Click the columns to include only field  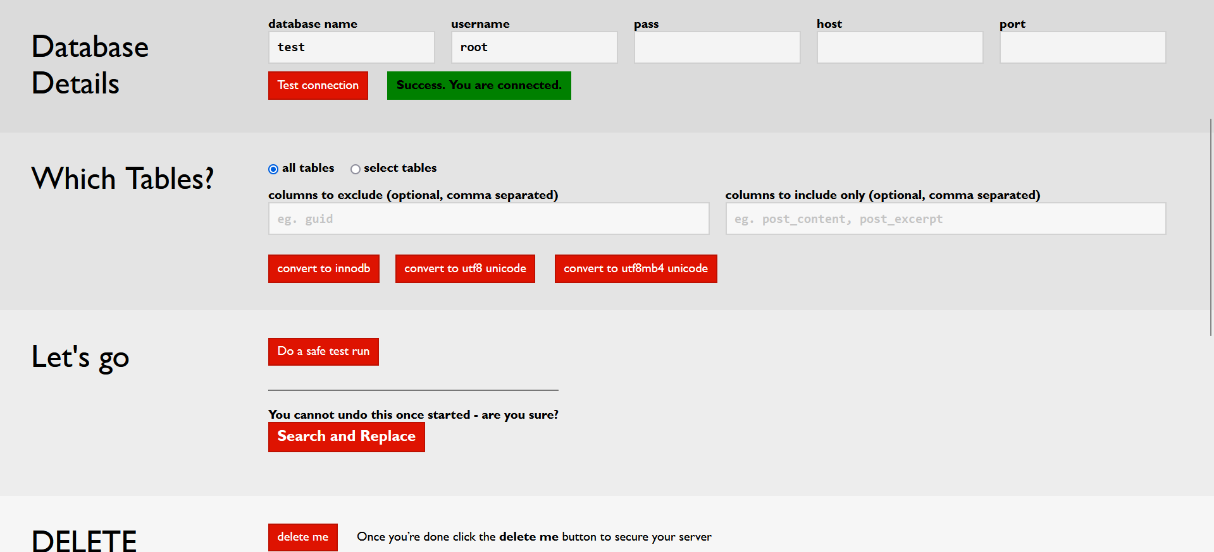click(945, 219)
